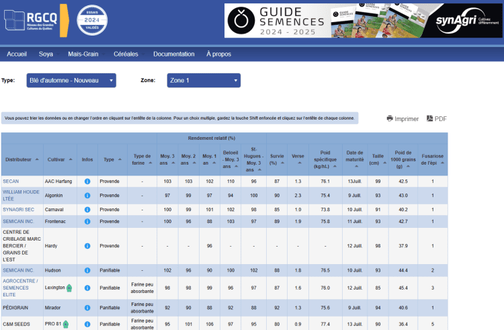Screen dimensions: 504x330
Task: Sort by Taille (cm) arrow
Action: 384,163
